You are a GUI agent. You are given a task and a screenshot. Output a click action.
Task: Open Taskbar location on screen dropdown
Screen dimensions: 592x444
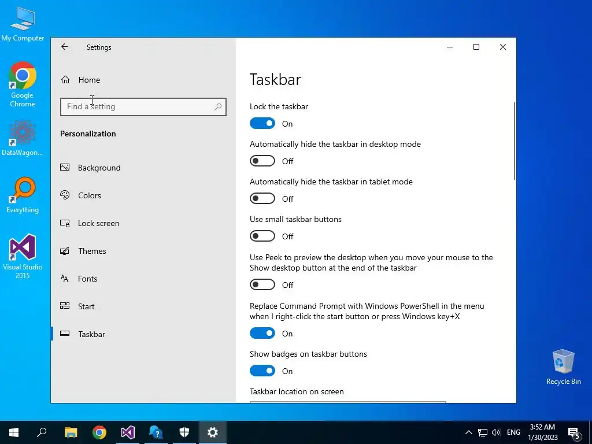347,402
